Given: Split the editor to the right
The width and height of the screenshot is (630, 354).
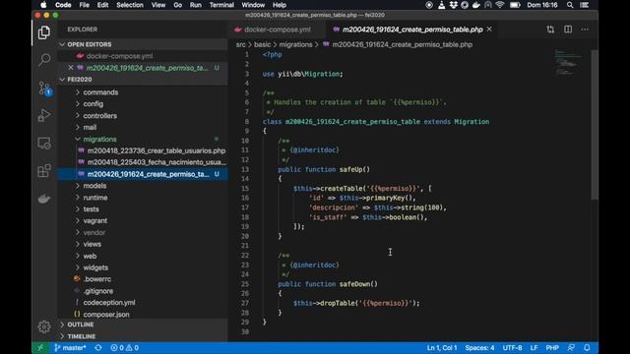Looking at the screenshot, I should click(x=568, y=29).
